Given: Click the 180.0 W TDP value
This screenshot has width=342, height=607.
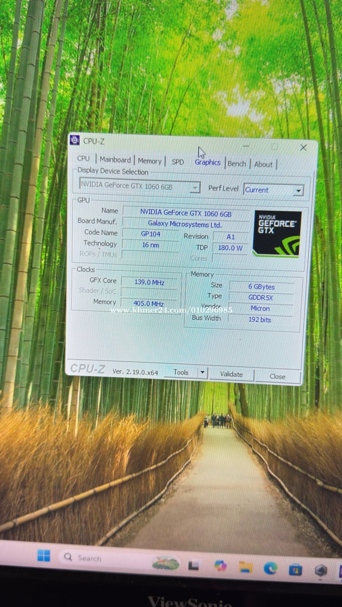Looking at the screenshot, I should (230, 248).
